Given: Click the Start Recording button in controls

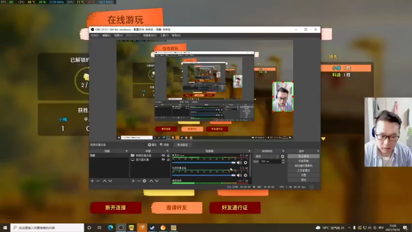Looking at the screenshot, I should (303, 161).
